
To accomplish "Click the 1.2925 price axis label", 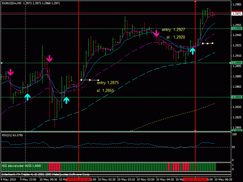I will click(237, 46).
